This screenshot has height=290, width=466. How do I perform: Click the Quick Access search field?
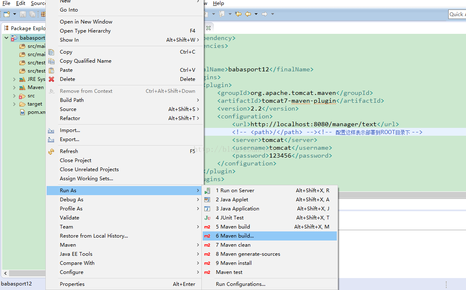[457, 14]
